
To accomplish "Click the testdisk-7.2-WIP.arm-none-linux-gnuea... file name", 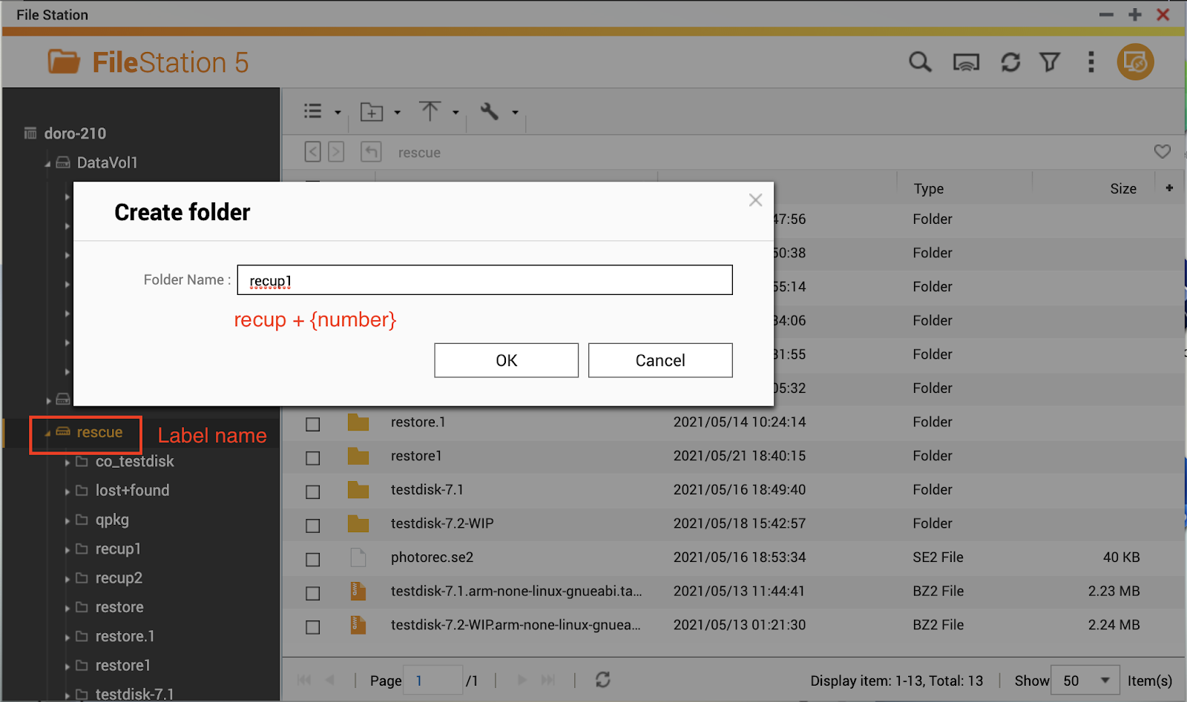I will pos(516,625).
